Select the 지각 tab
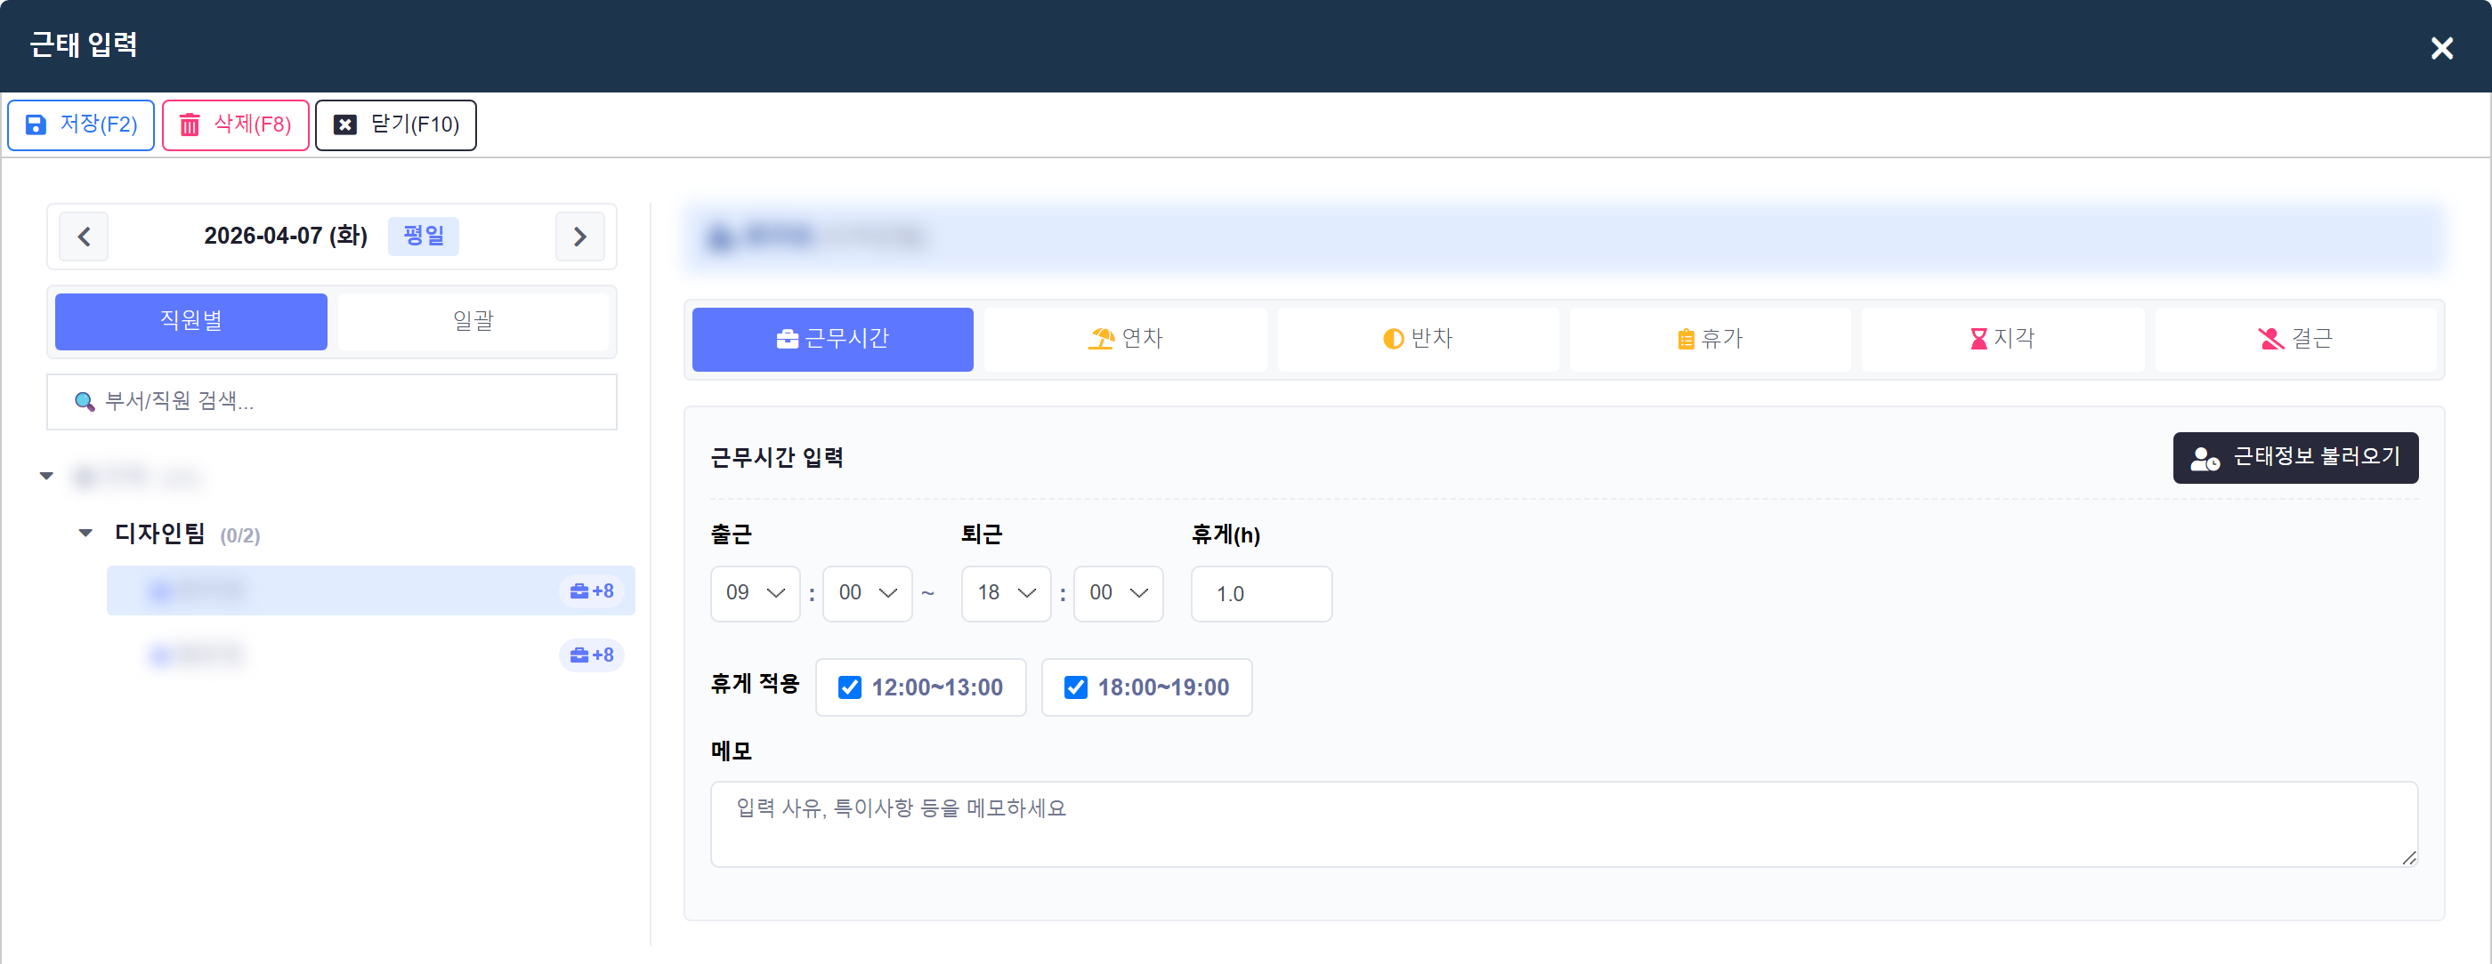 (2002, 340)
